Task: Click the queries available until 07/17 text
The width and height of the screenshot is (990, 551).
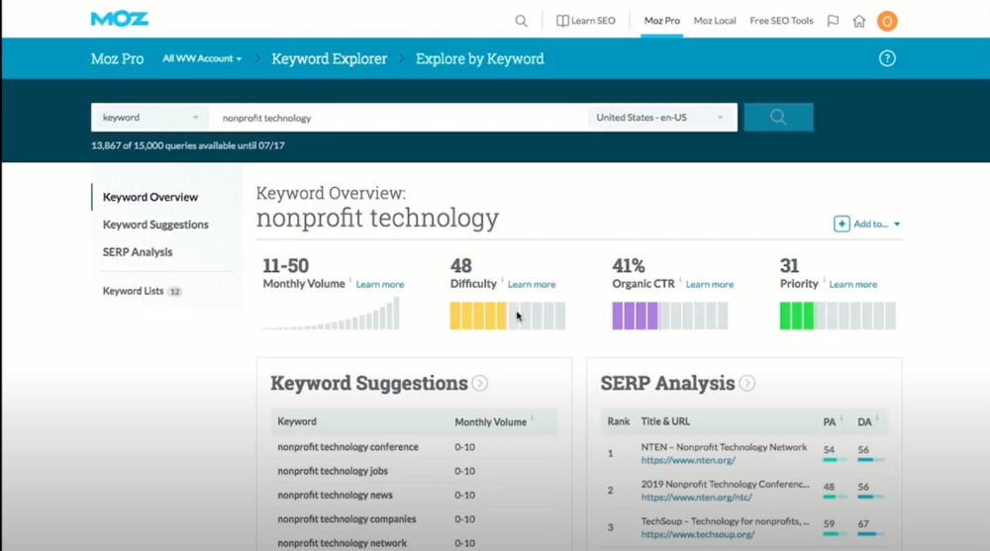Action: [188, 145]
